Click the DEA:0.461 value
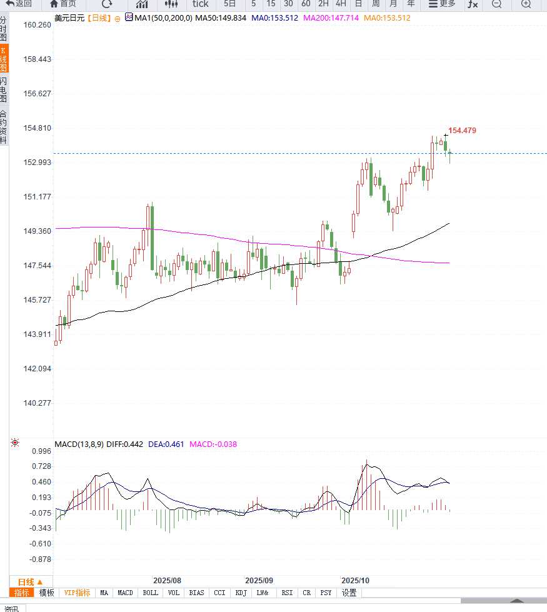Viewport: 547px width, 612px height. [x=166, y=444]
